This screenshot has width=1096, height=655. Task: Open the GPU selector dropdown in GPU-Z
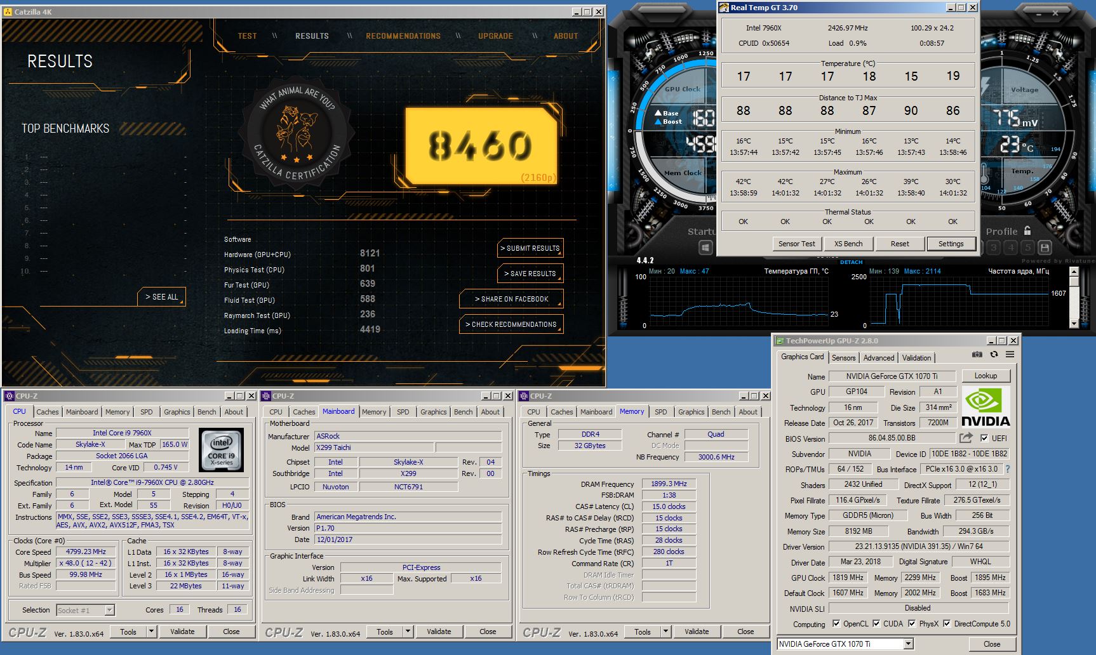tap(909, 644)
